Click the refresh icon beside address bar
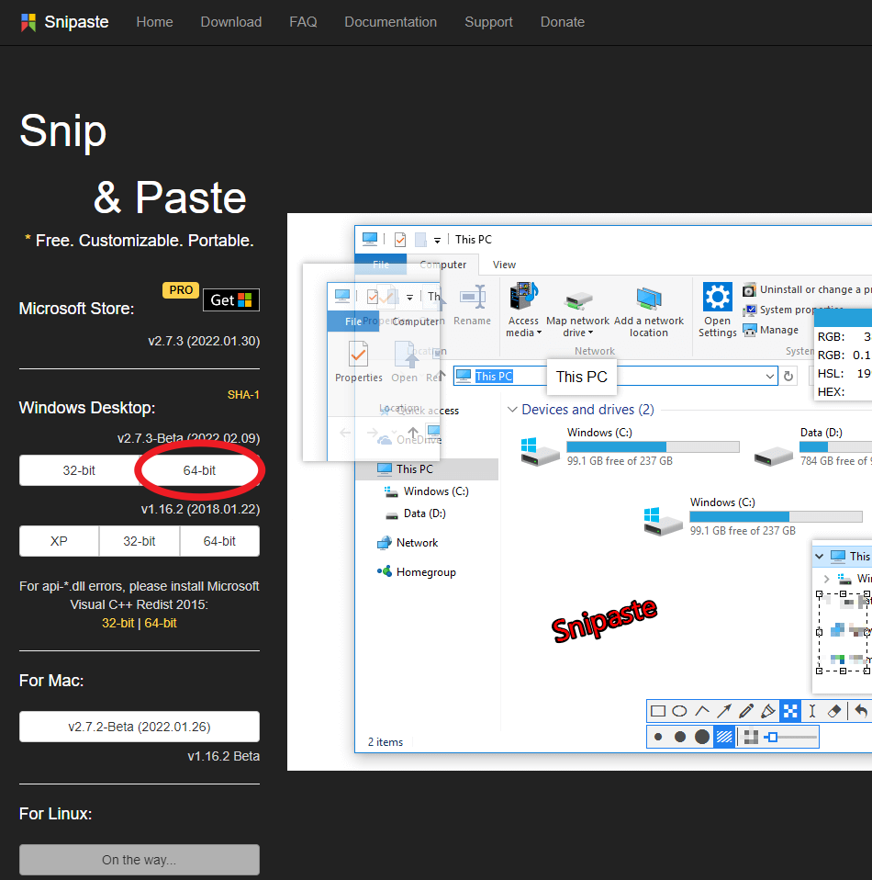872x880 pixels. [788, 376]
